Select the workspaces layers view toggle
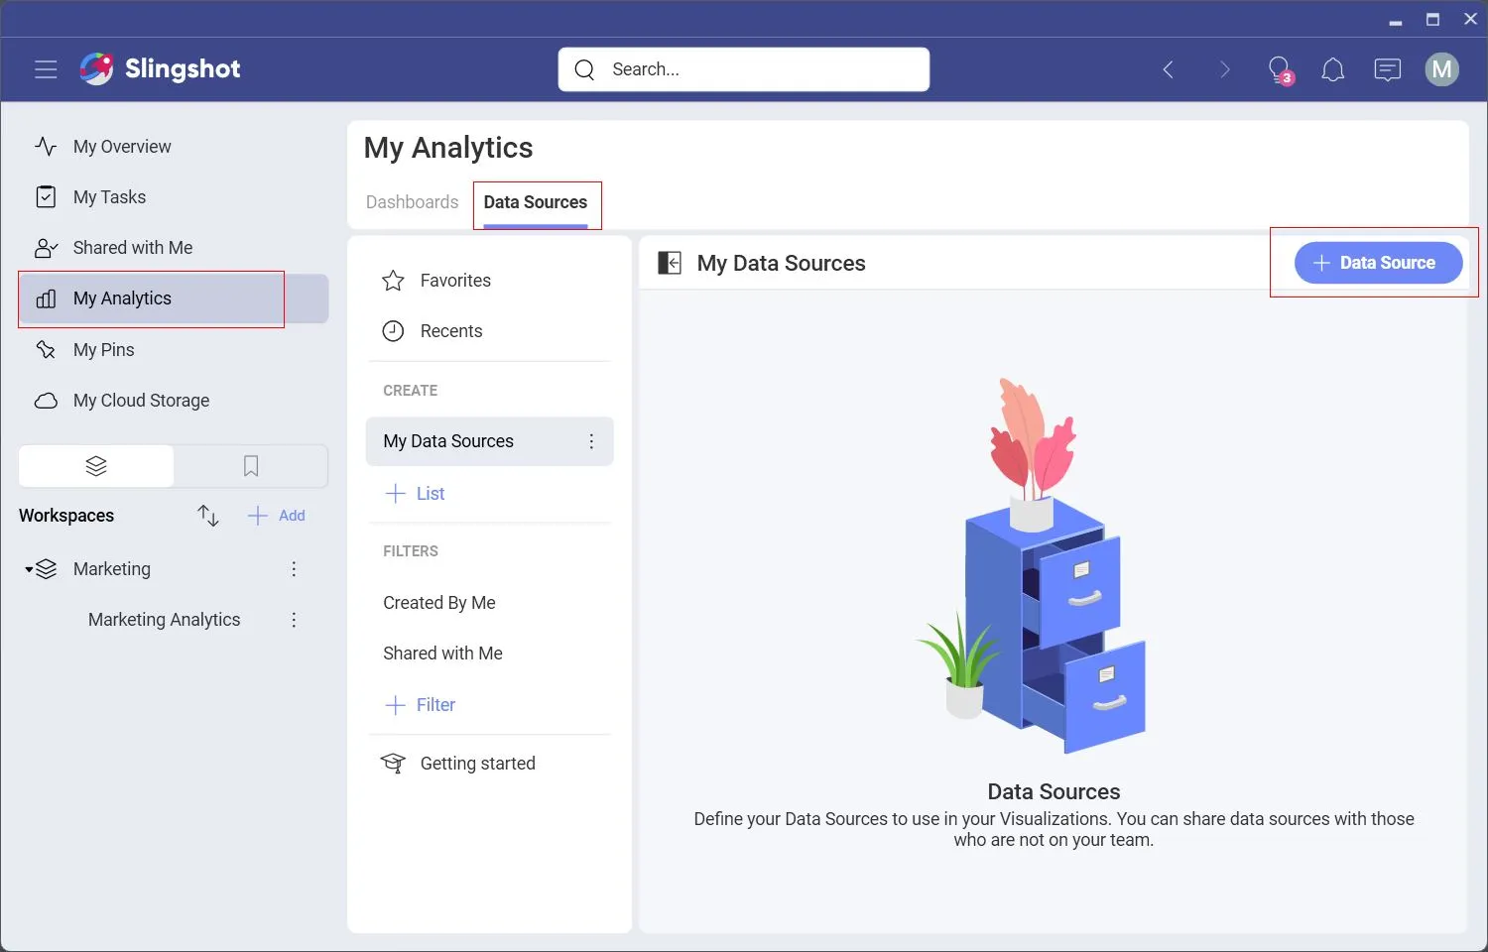 point(96,466)
